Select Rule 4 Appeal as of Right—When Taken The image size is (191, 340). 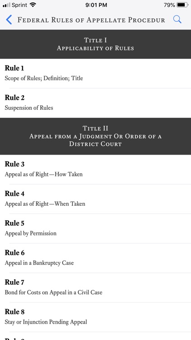[x=95, y=199]
